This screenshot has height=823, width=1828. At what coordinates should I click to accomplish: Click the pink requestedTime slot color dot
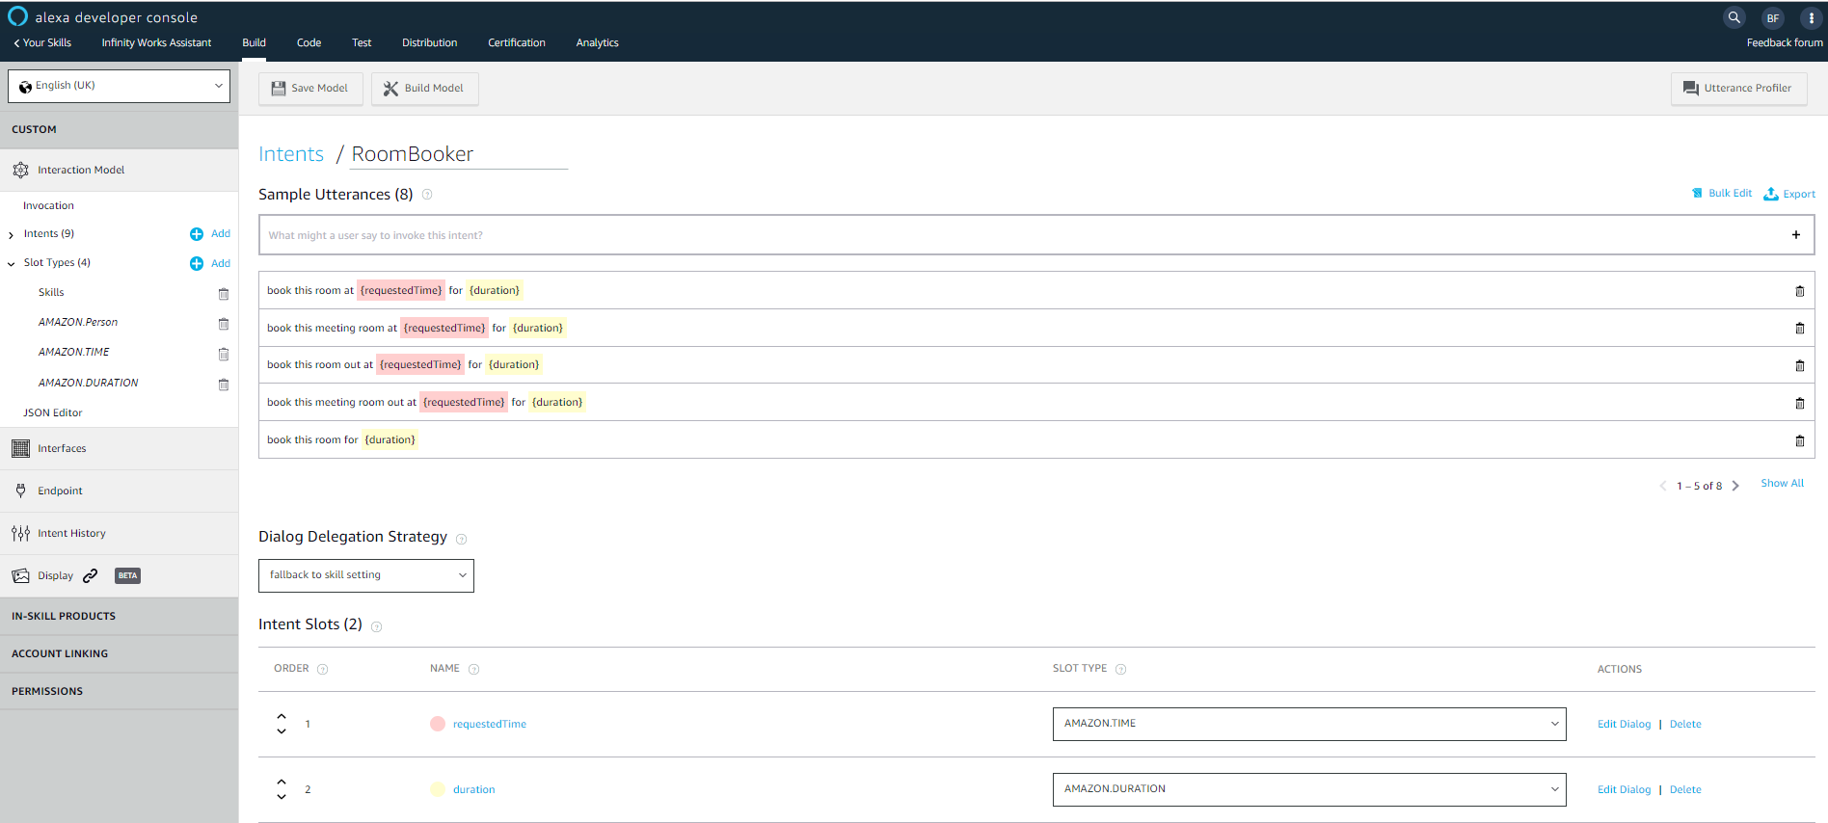(x=438, y=724)
